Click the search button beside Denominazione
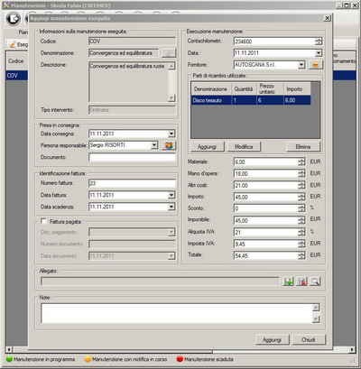This screenshot has height=369, width=361. [x=169, y=53]
